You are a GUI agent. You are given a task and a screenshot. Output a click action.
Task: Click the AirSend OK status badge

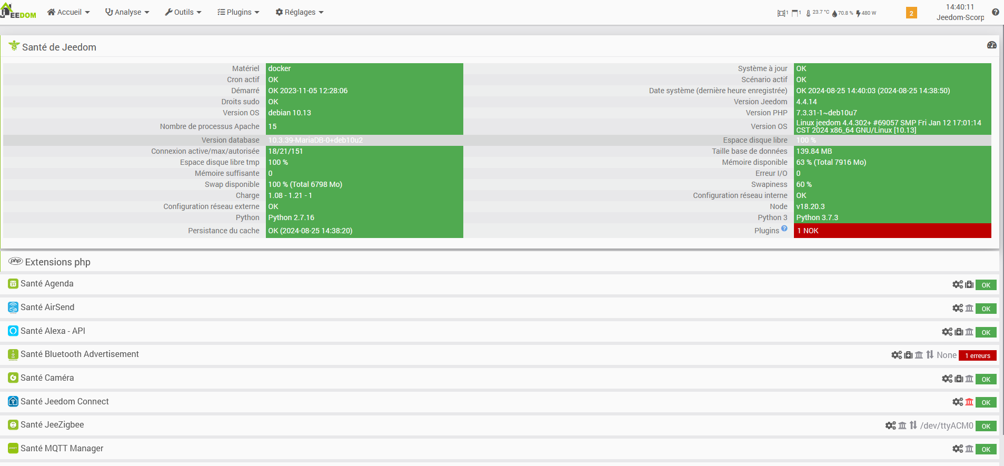(986, 309)
